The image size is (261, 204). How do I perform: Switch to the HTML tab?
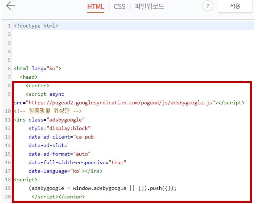(x=96, y=7)
